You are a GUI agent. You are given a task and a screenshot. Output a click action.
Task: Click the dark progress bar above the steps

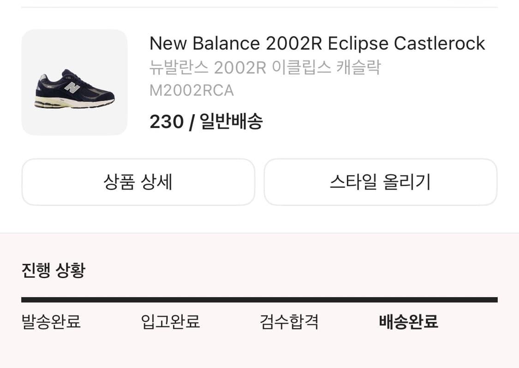(258, 299)
